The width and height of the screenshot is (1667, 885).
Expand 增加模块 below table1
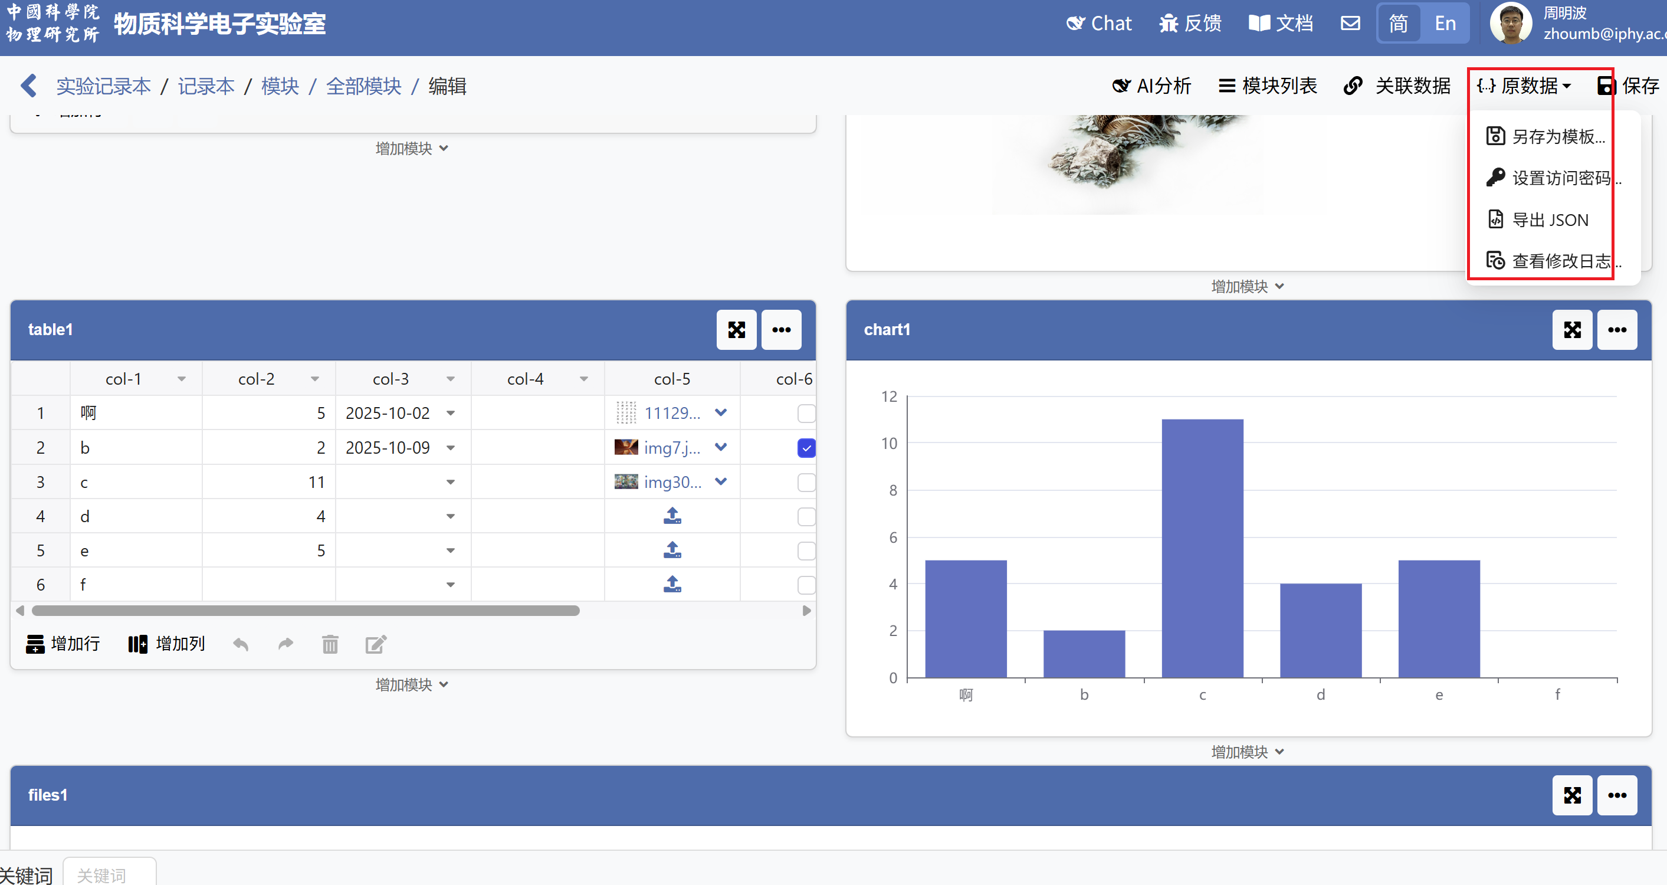[412, 684]
